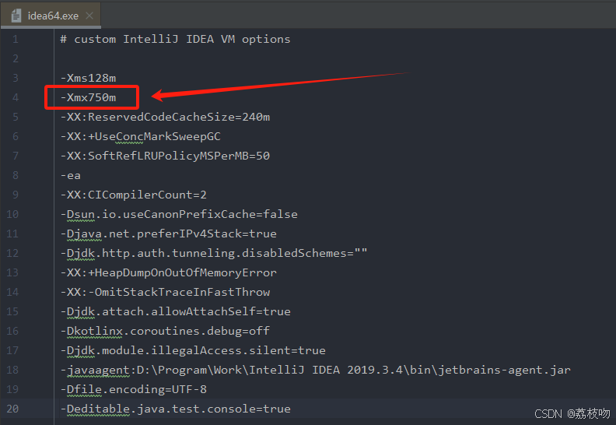Click '-XX:-OmitStackTraceInFastThrow' line

point(166,292)
